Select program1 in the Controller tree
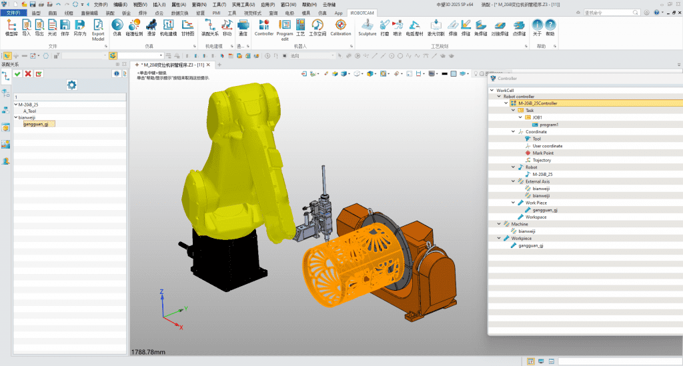This screenshot has width=683, height=366. (548, 125)
